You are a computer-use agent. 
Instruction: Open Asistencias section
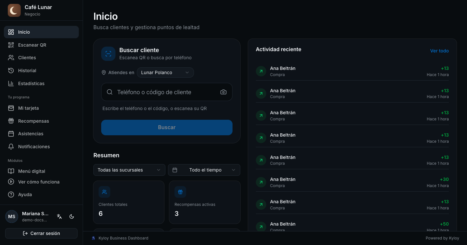click(x=41, y=134)
